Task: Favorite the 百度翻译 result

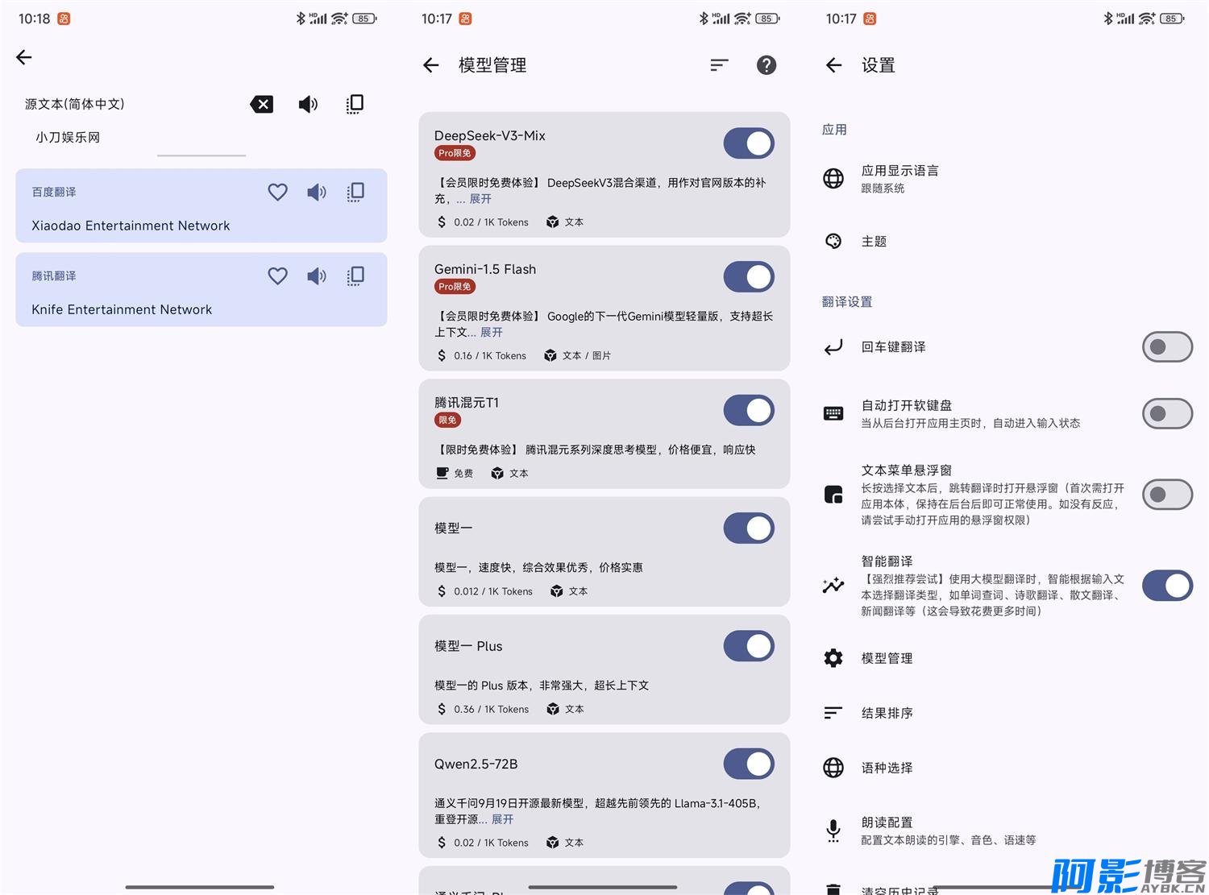Action: 277,192
